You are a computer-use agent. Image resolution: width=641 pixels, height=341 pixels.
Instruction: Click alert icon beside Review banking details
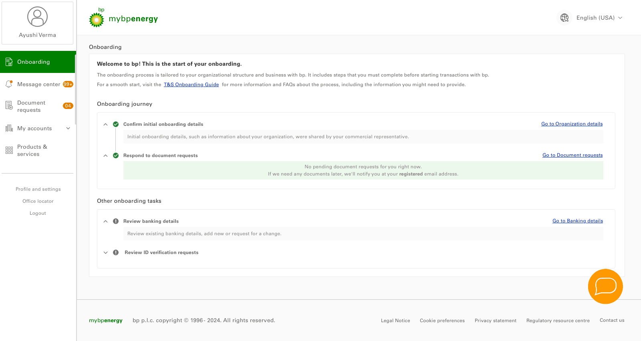coord(116,221)
